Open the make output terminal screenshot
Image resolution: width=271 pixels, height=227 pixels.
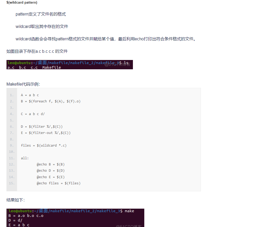pyautogui.click(x=75, y=218)
